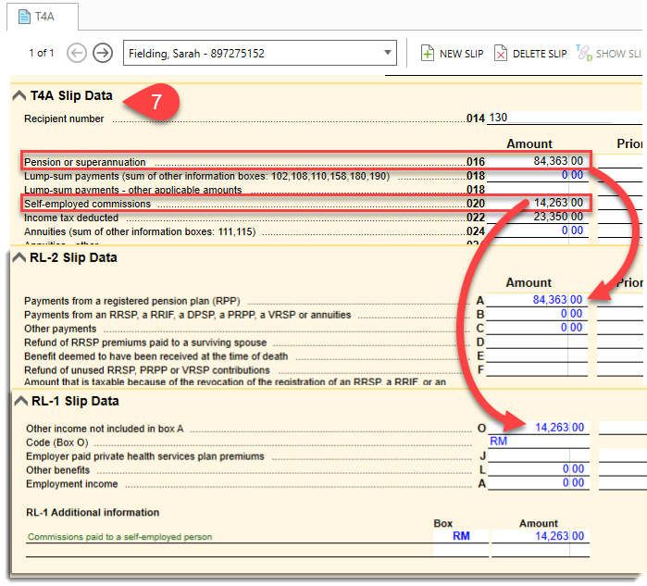This screenshot has width=647, height=586.
Task: Open the Fielding, Sarah slip dropdown
Action: (x=260, y=53)
